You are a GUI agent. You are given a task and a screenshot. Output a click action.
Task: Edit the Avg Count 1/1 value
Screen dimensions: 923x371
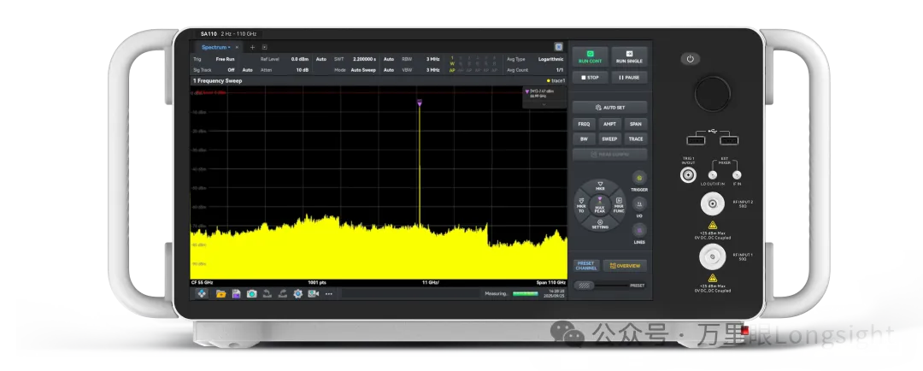(x=560, y=70)
